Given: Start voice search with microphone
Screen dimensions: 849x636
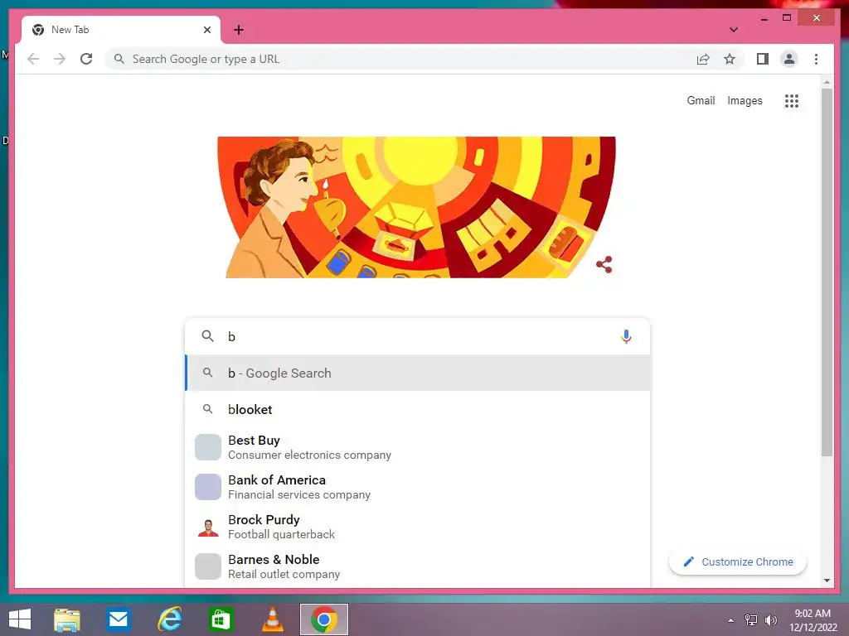Looking at the screenshot, I should coord(626,336).
